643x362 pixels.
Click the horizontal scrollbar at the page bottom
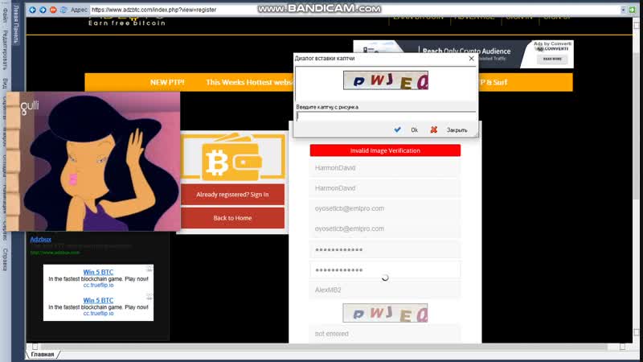324,347
